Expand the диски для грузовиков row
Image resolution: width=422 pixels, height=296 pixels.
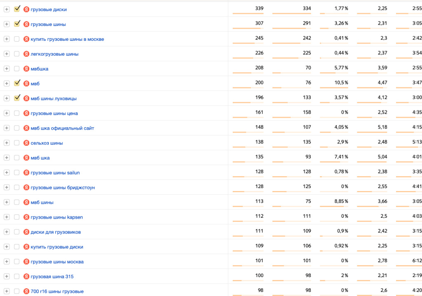tap(7, 232)
